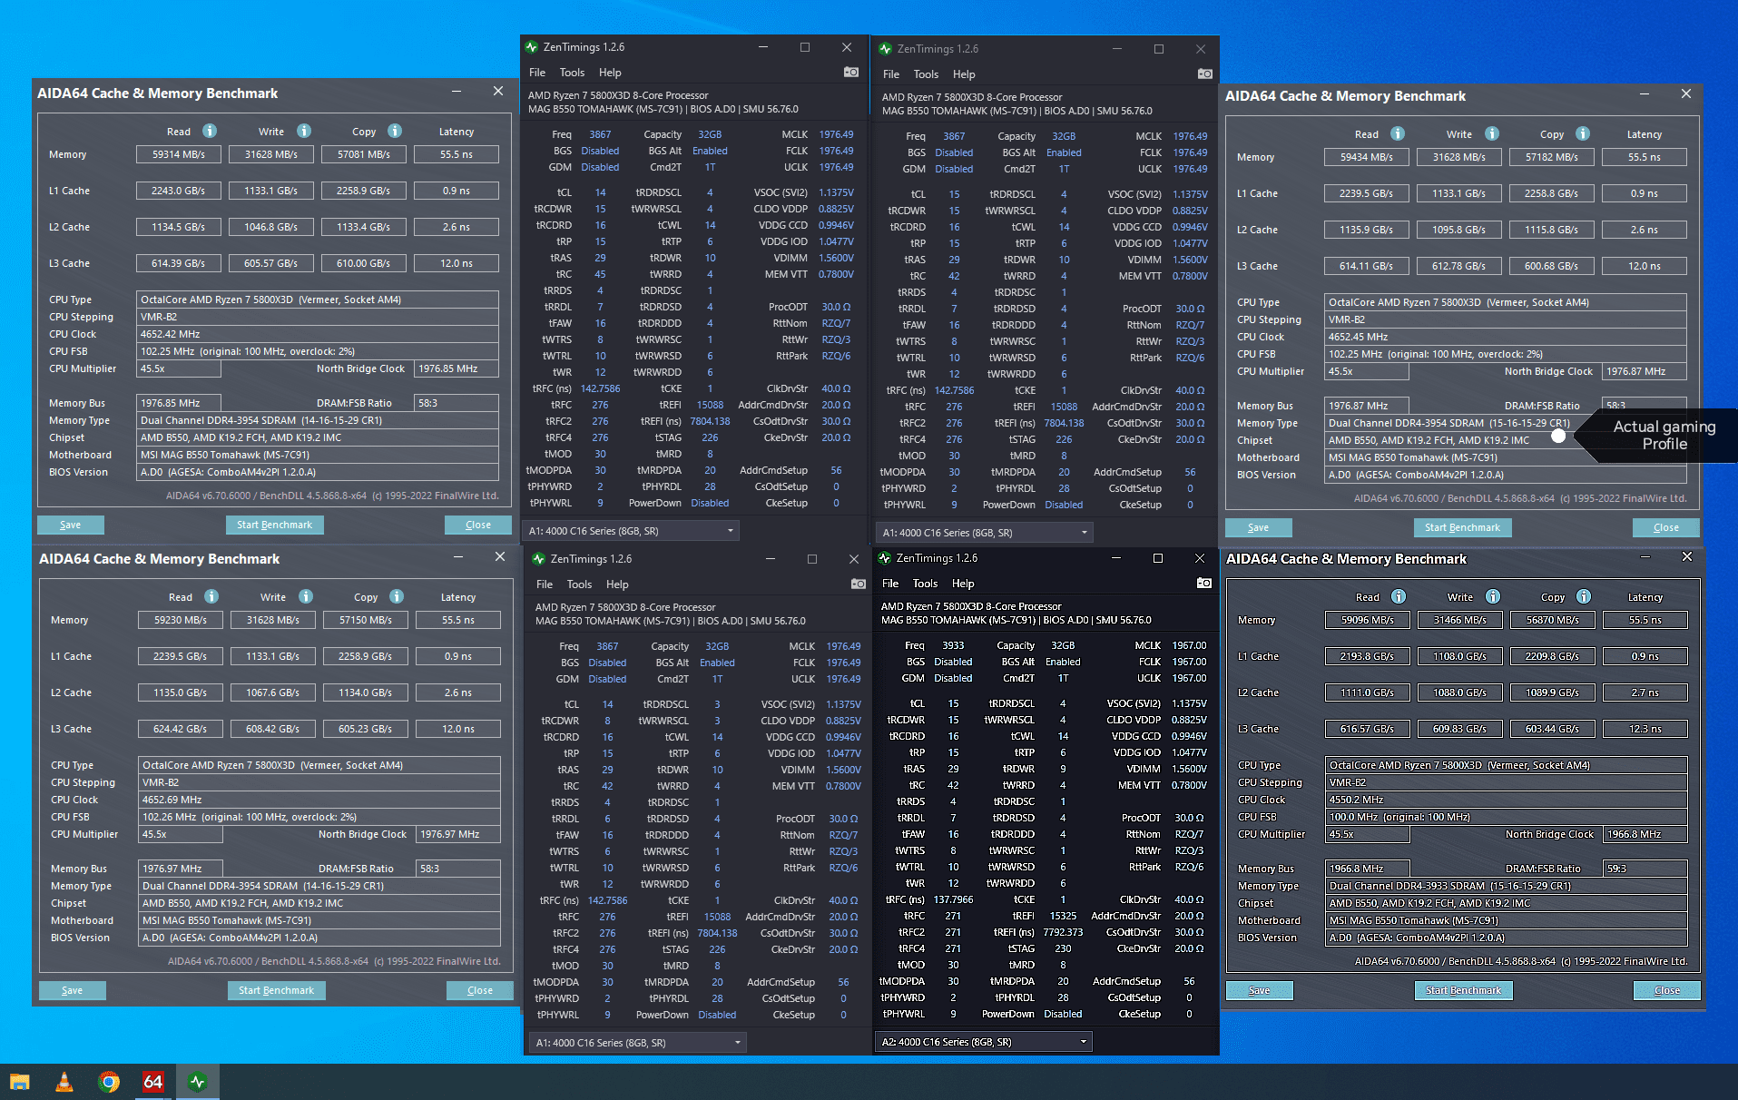Start Benchmark in AIDA64 window showing 59494 MB/s read

tap(1462, 527)
